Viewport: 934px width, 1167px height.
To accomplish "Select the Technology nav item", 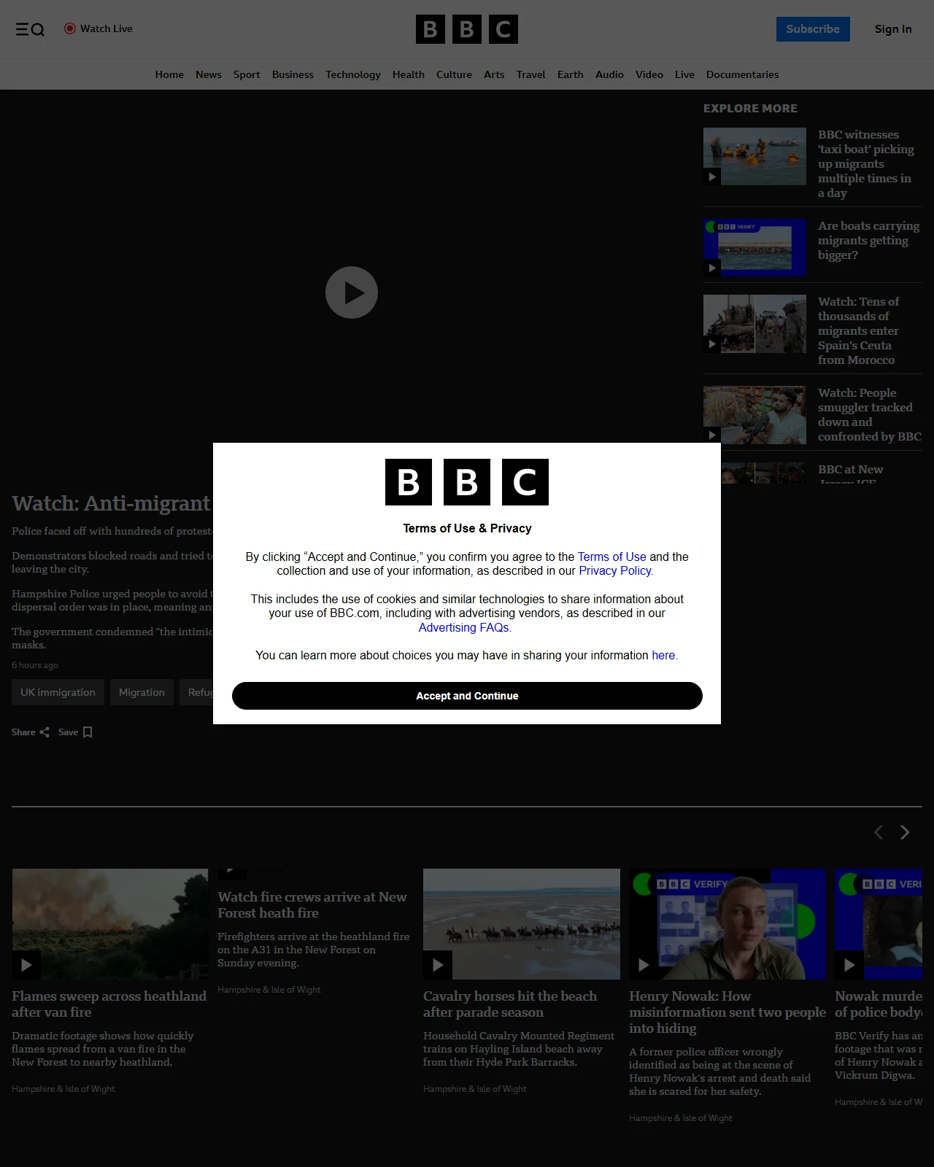I will tap(353, 74).
